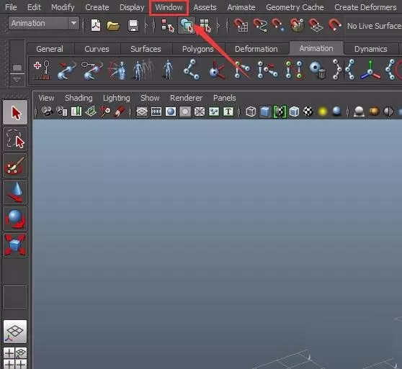The image size is (402, 369).
Task: Toggle Snap to Projected Center magnet
Action: [x=297, y=25]
